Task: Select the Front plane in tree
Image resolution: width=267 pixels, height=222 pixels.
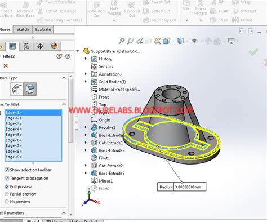Action: tap(100, 97)
